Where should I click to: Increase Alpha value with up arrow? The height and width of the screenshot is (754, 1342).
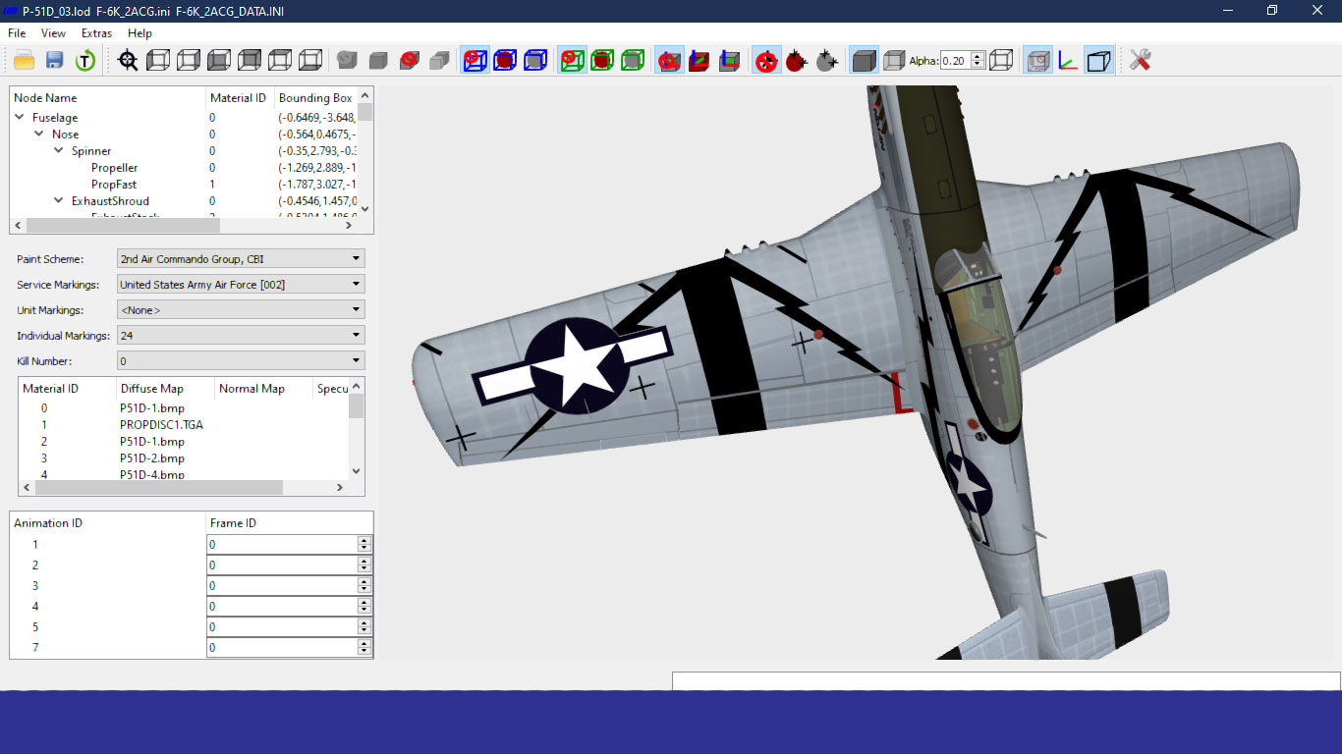[x=978, y=57]
